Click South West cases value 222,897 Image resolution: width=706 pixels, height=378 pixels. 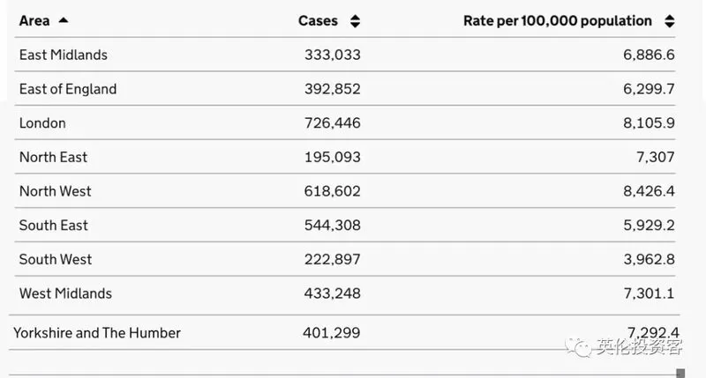(333, 259)
